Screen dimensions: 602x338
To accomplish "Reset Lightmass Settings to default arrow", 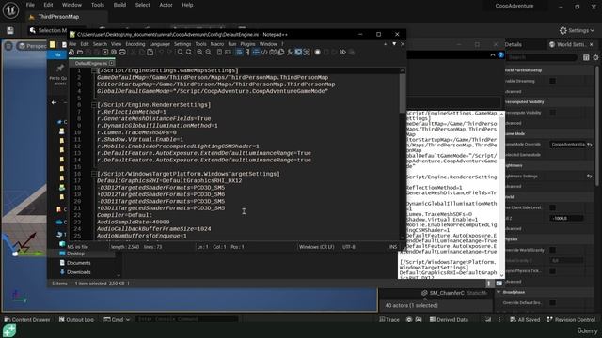I will [590, 176].
